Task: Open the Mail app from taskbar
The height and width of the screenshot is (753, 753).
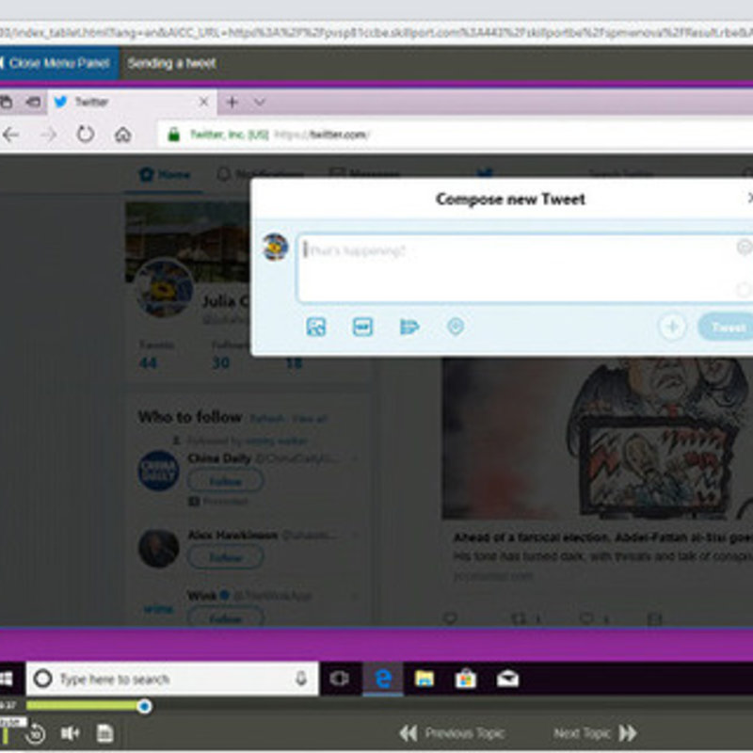Action: click(x=507, y=679)
